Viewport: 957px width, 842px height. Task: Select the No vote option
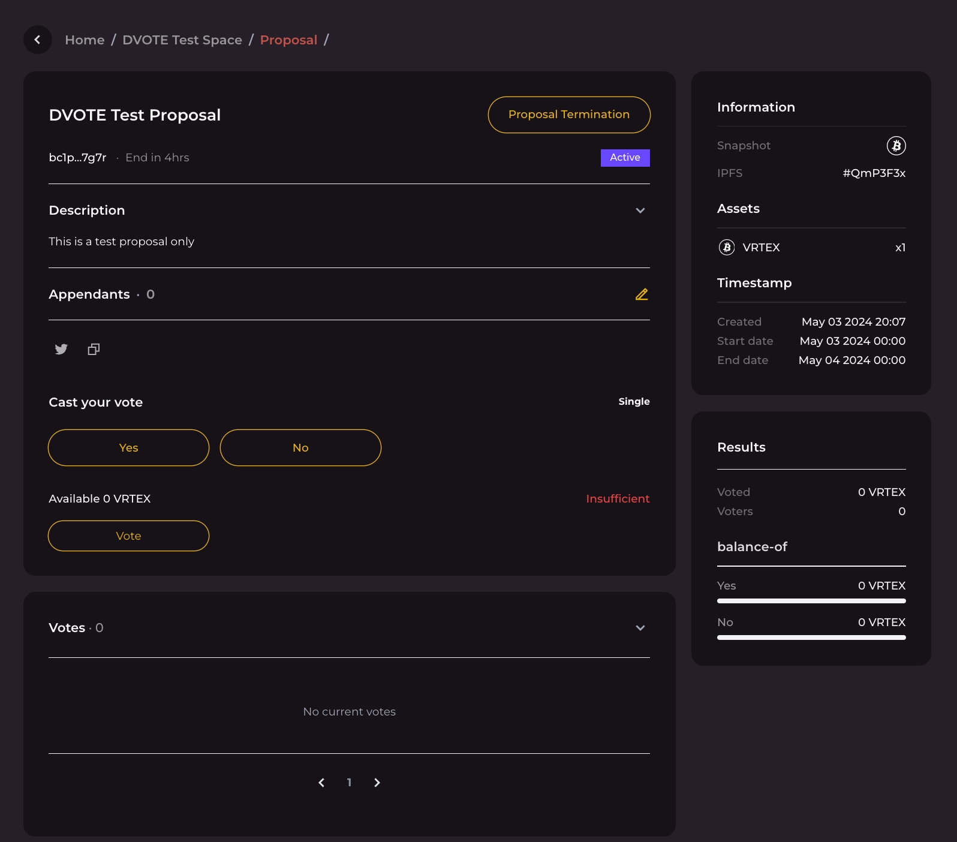(x=300, y=448)
